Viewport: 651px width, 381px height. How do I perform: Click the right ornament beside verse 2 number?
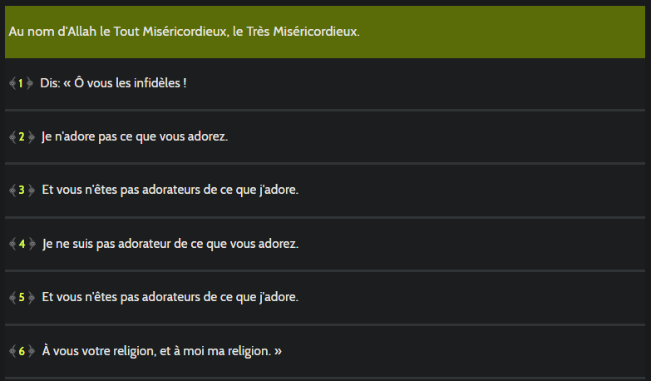pyautogui.click(x=32, y=136)
